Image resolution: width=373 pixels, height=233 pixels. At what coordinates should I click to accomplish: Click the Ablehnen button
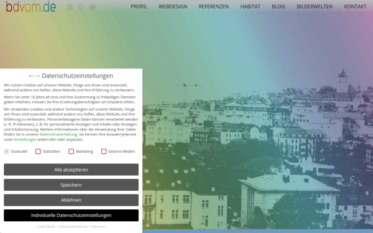click(x=71, y=200)
